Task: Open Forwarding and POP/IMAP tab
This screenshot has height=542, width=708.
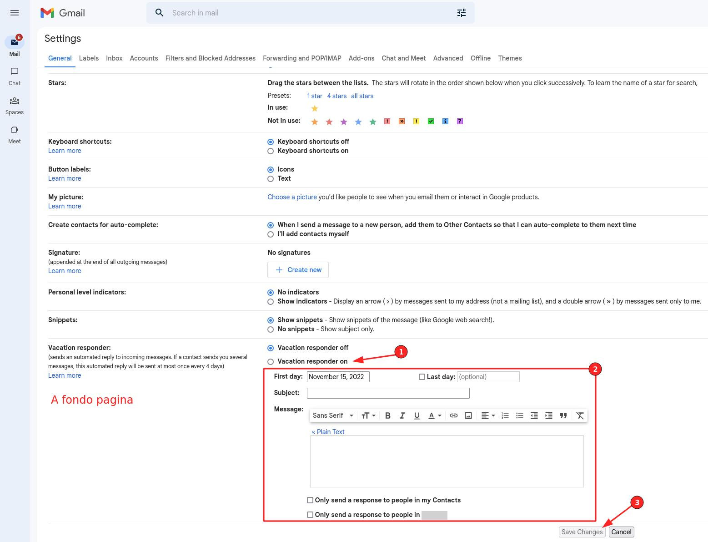Action: tap(302, 58)
